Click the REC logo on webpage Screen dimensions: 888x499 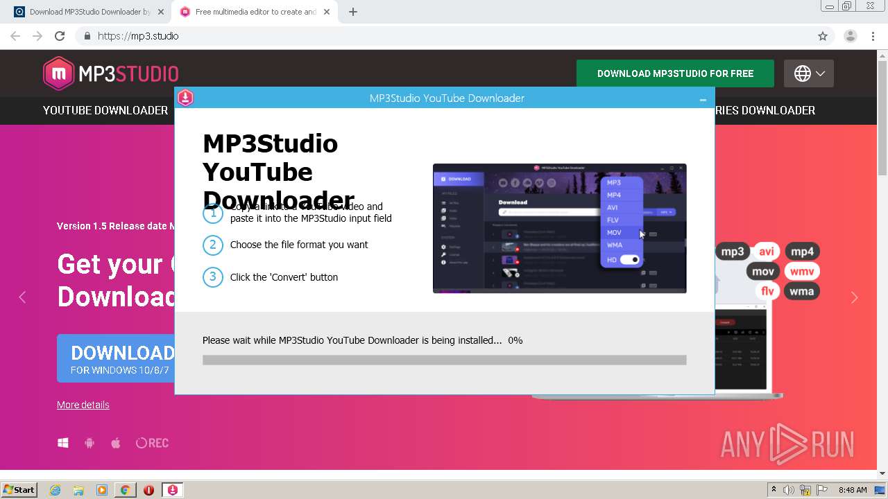[152, 443]
